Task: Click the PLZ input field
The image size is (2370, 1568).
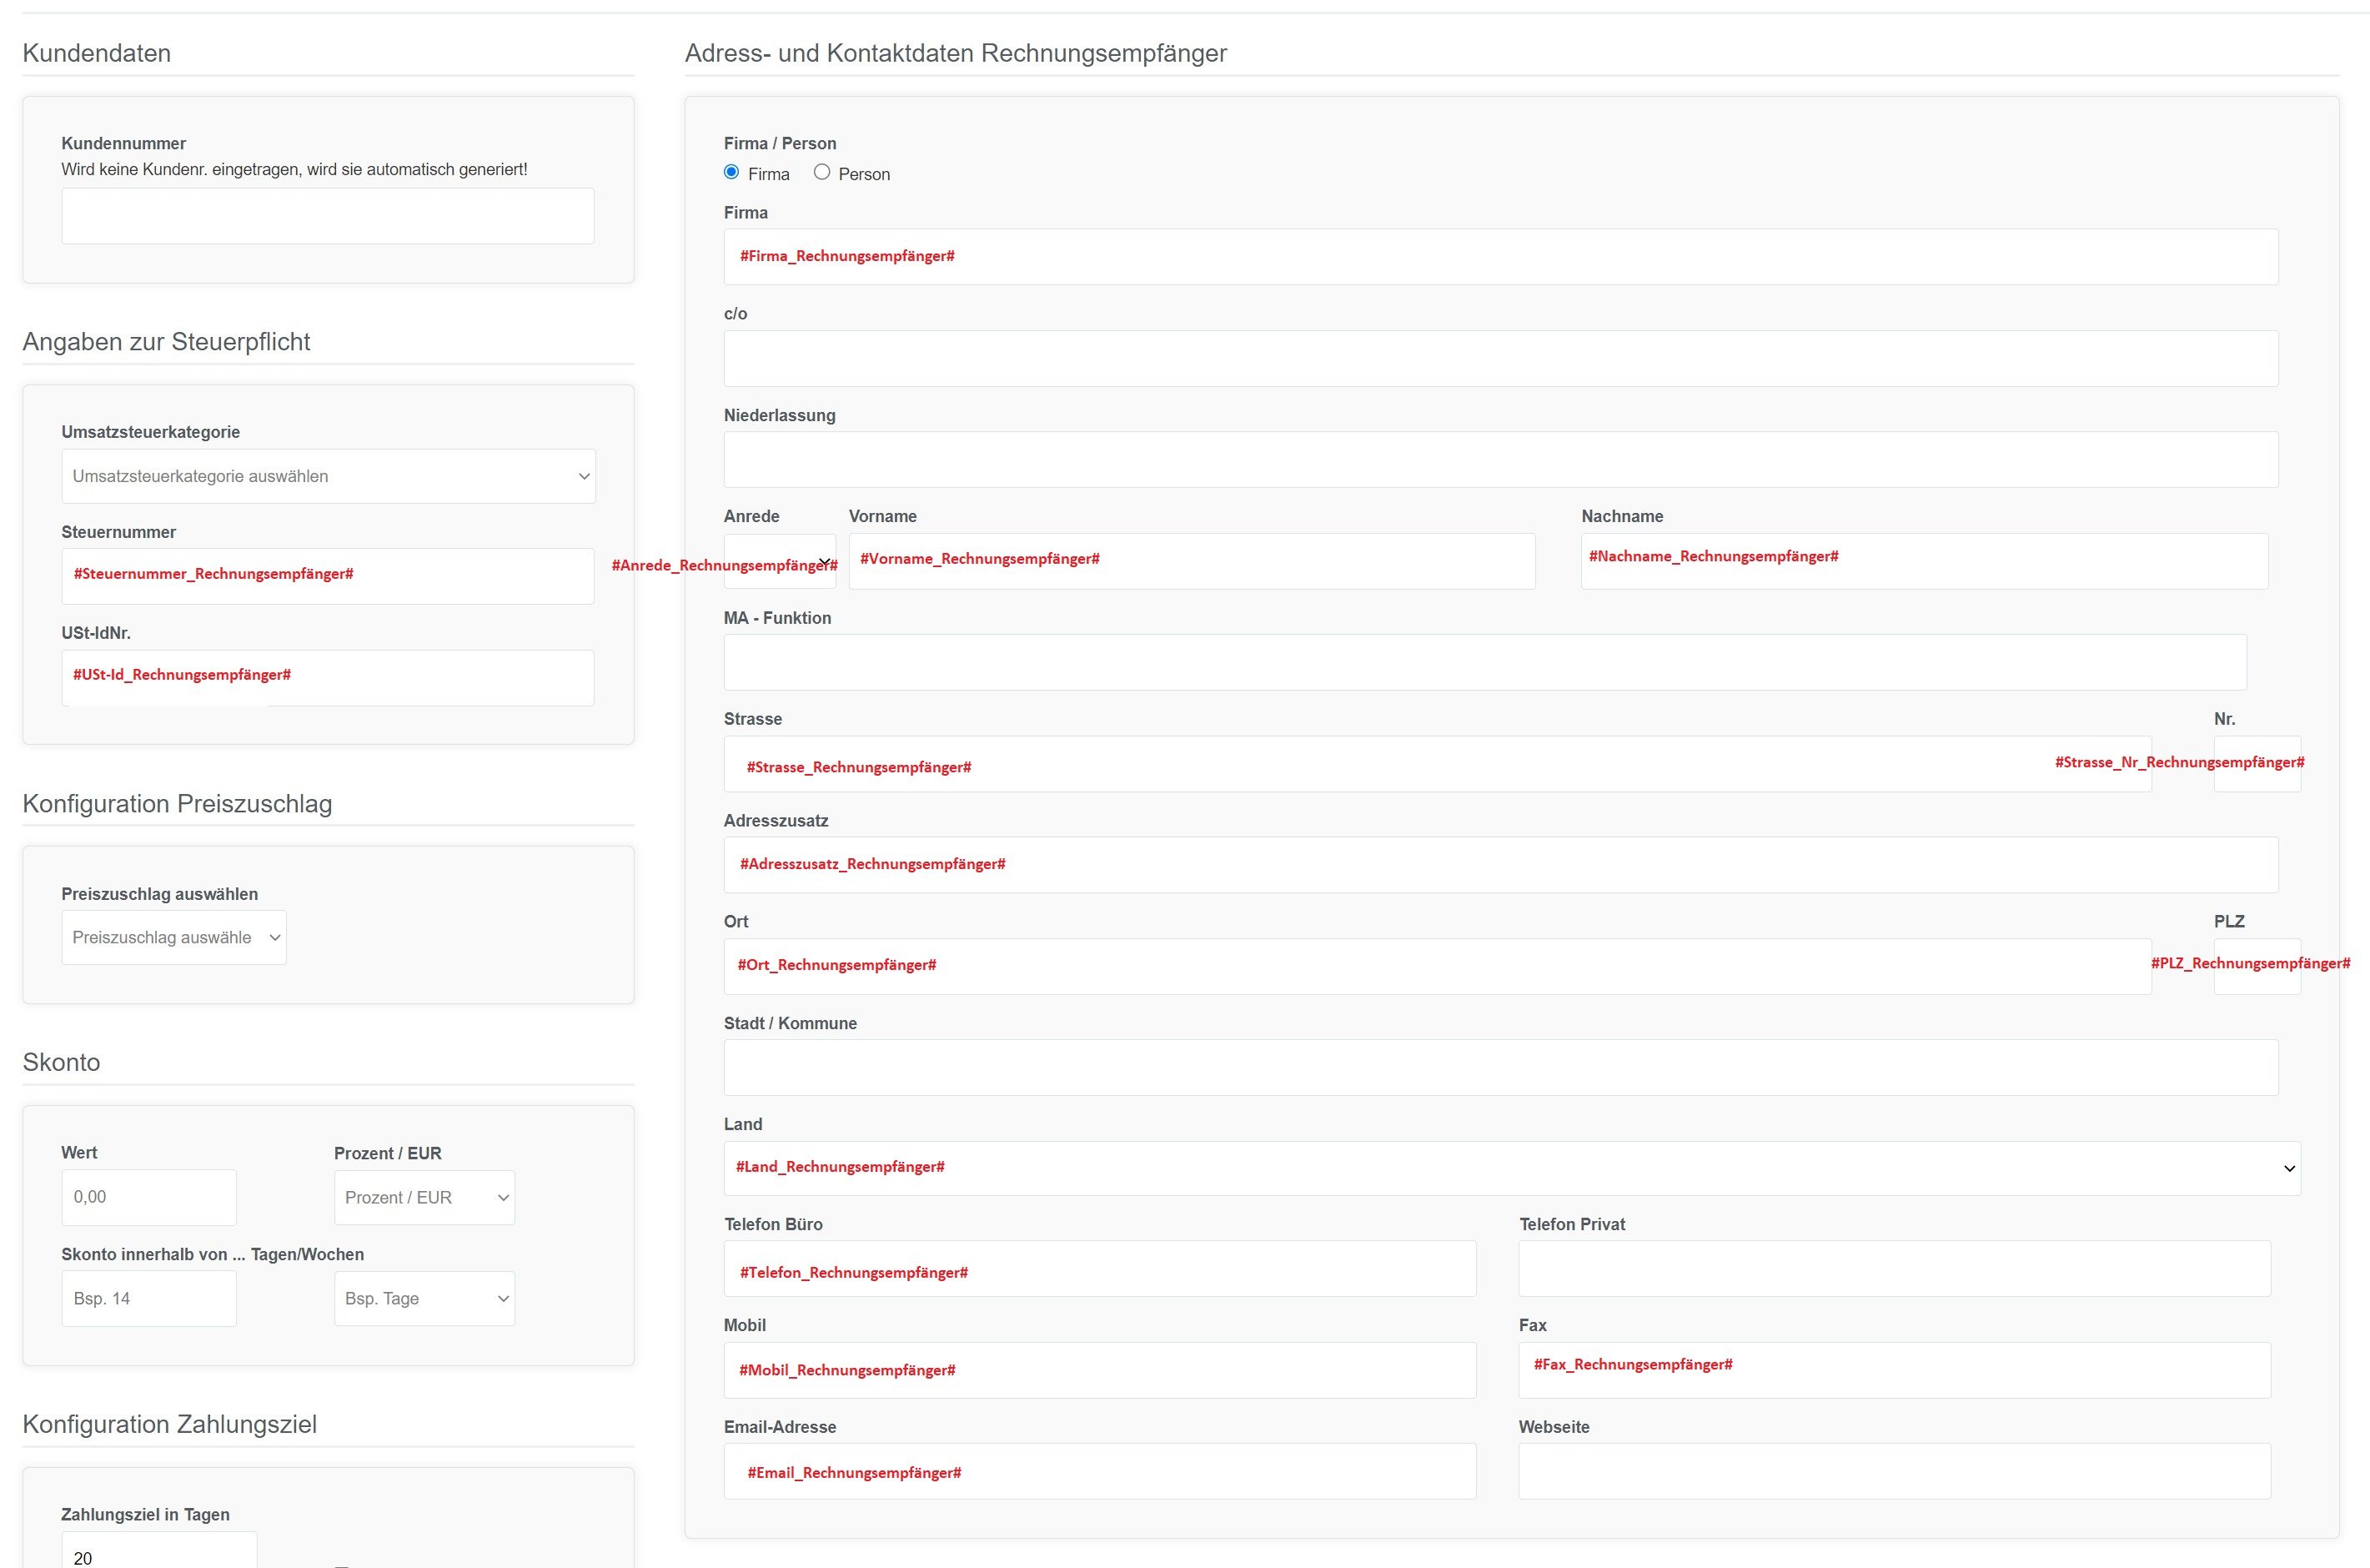Action: pyautogui.click(x=2257, y=966)
